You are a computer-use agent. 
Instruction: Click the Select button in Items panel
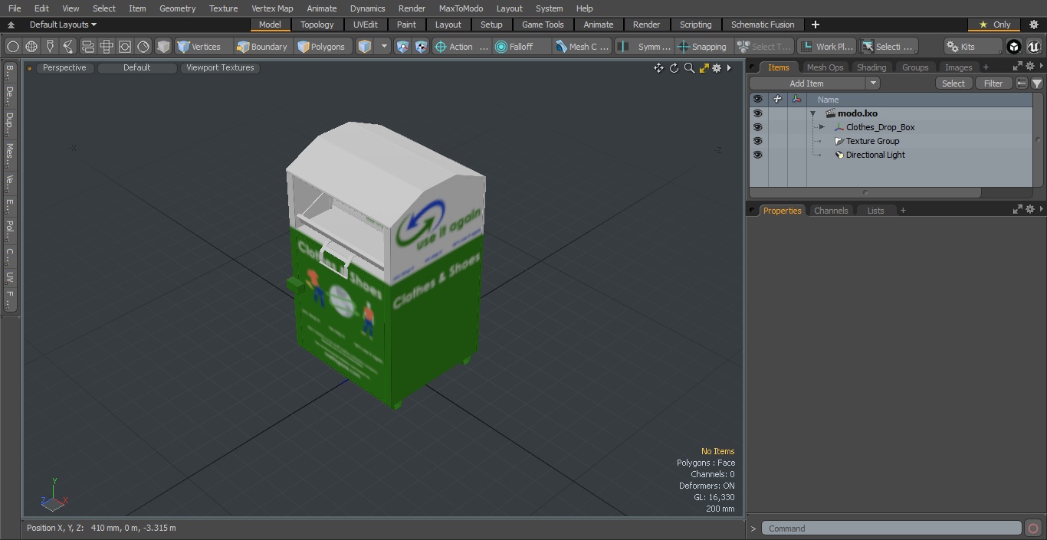(953, 83)
